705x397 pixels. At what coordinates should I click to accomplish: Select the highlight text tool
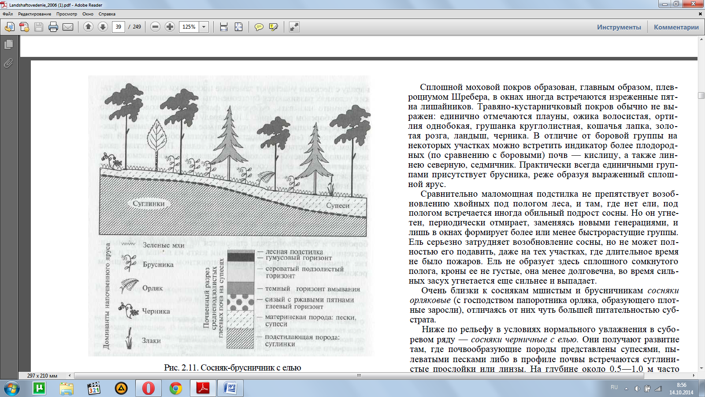coord(274,27)
